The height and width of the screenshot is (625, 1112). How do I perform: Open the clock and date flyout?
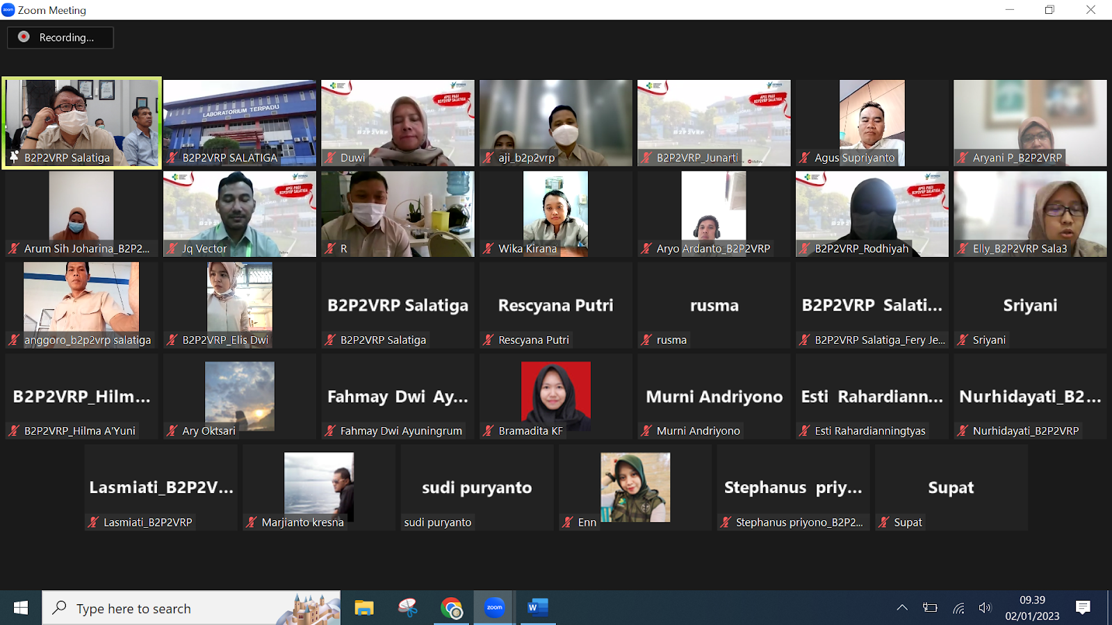click(1032, 608)
